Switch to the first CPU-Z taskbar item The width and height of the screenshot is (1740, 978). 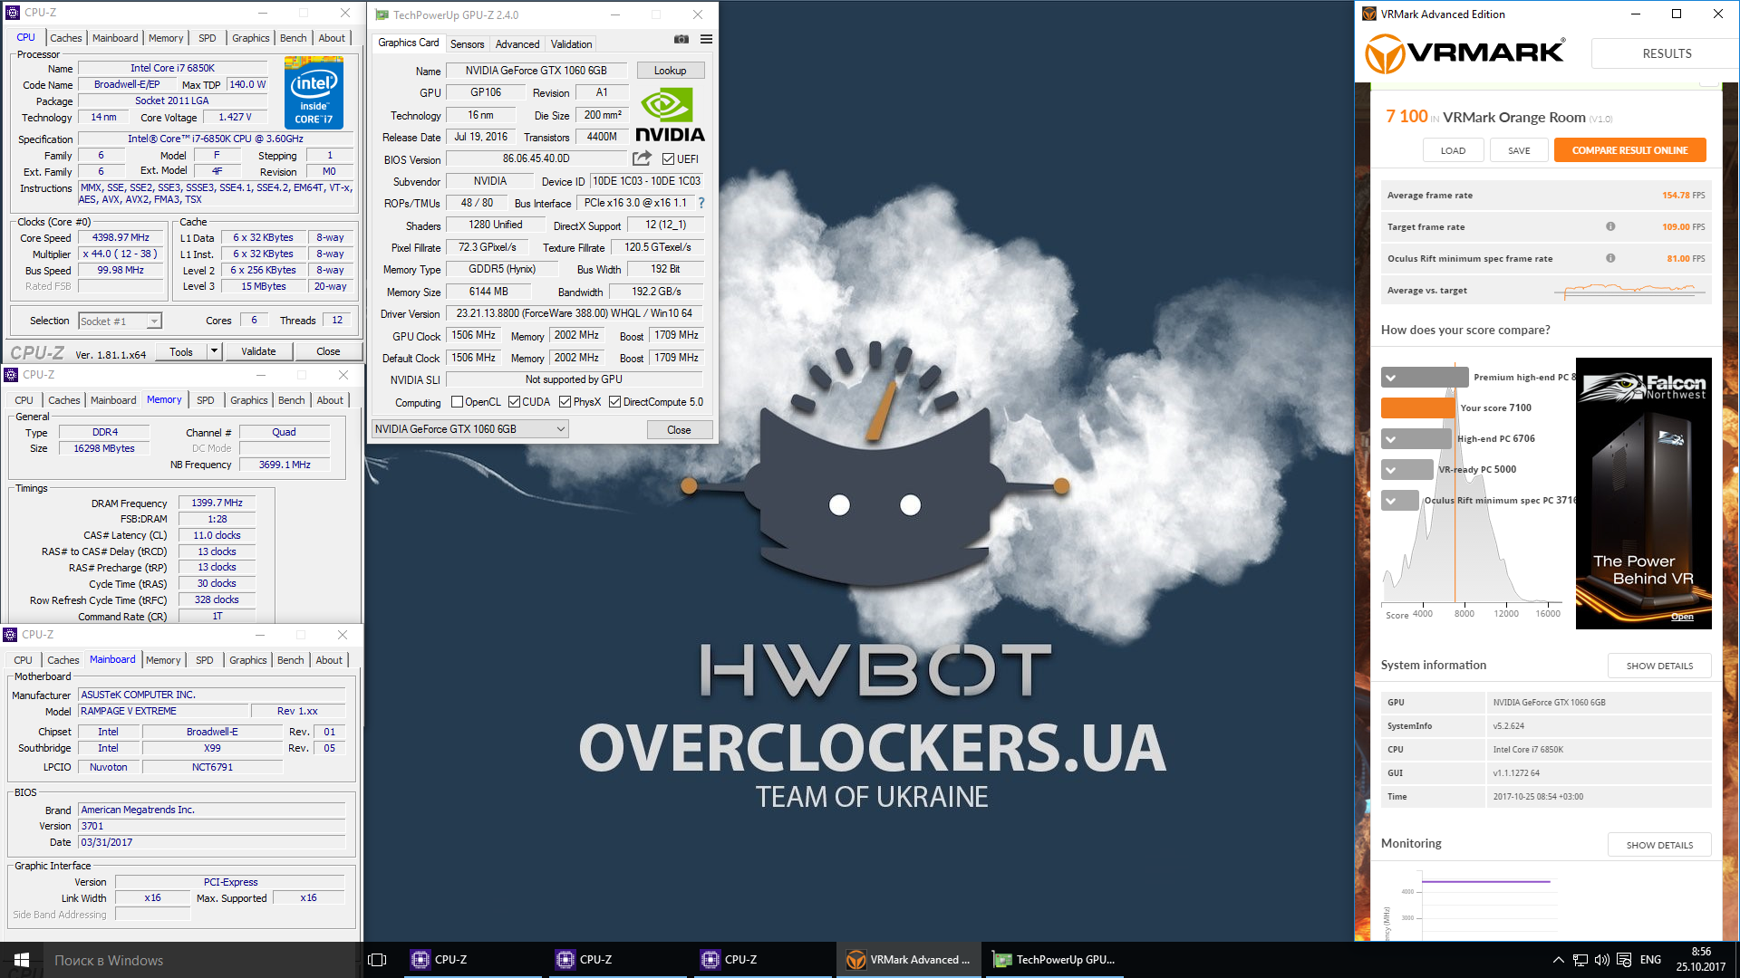tap(472, 960)
